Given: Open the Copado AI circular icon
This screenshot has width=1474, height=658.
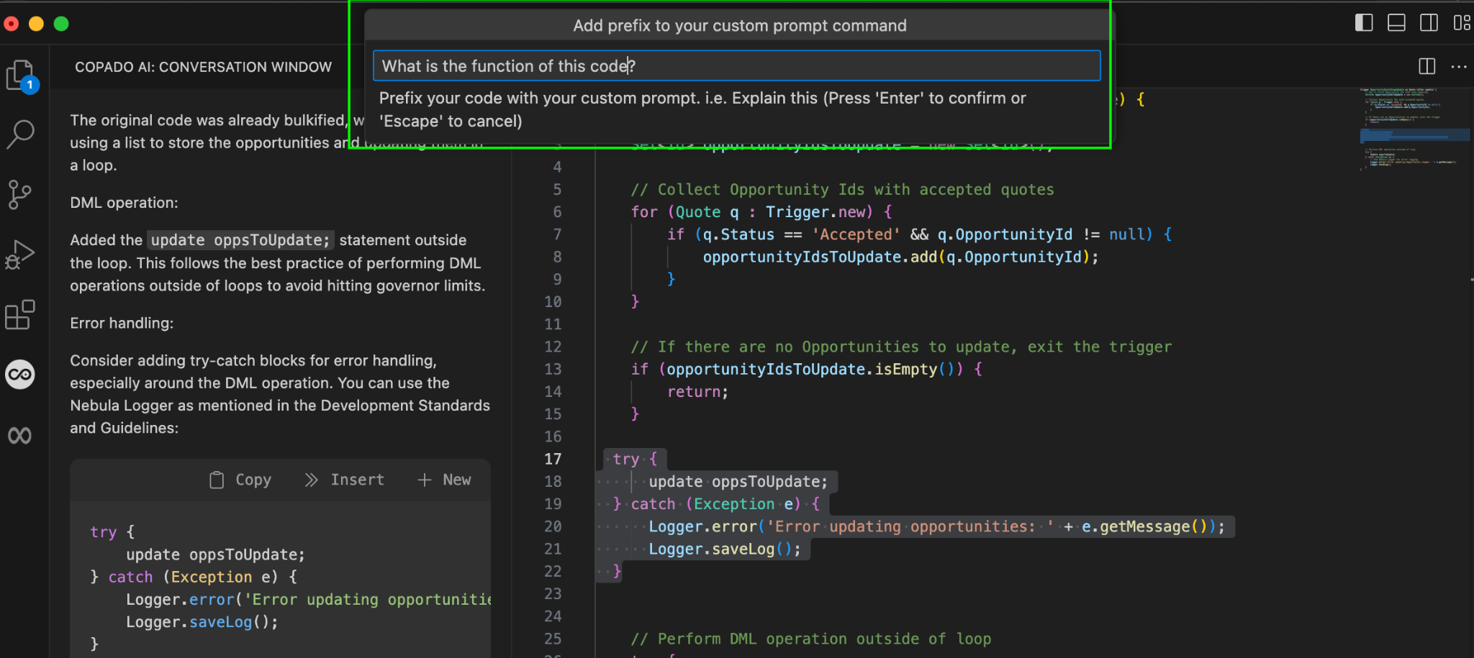Looking at the screenshot, I should [20, 375].
